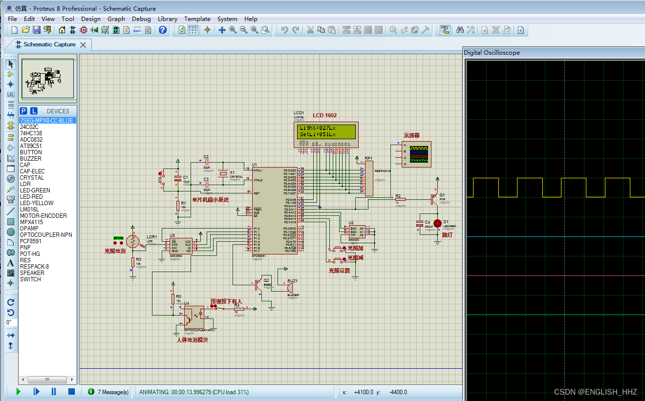Select OPTOCOUPLER-NPN in the devices list
The height and width of the screenshot is (401, 645).
click(x=46, y=235)
